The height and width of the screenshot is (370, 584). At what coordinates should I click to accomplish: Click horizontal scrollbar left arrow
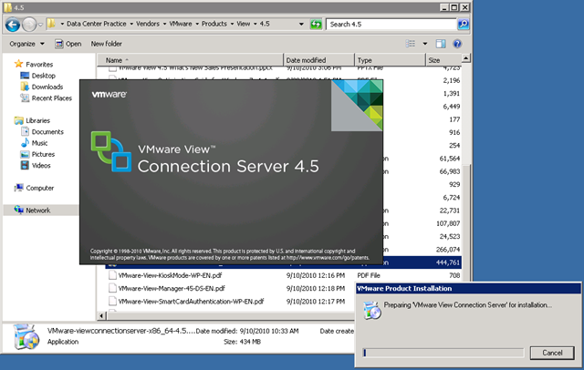[101, 316]
